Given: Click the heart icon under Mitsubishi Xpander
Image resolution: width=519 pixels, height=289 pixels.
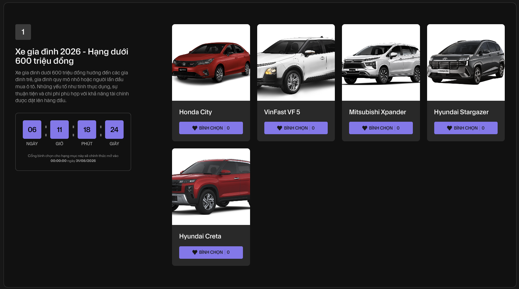Looking at the screenshot, I should [x=365, y=128].
